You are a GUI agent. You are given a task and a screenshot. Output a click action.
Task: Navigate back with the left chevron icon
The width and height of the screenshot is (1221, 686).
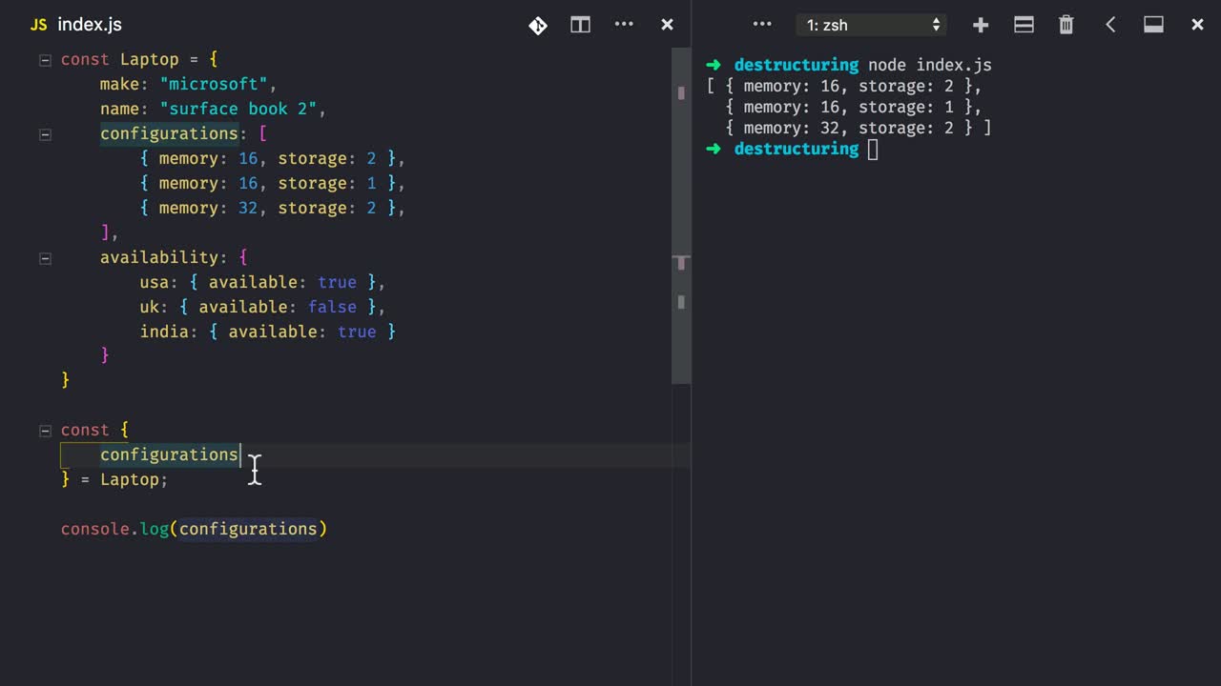[x=1109, y=25]
